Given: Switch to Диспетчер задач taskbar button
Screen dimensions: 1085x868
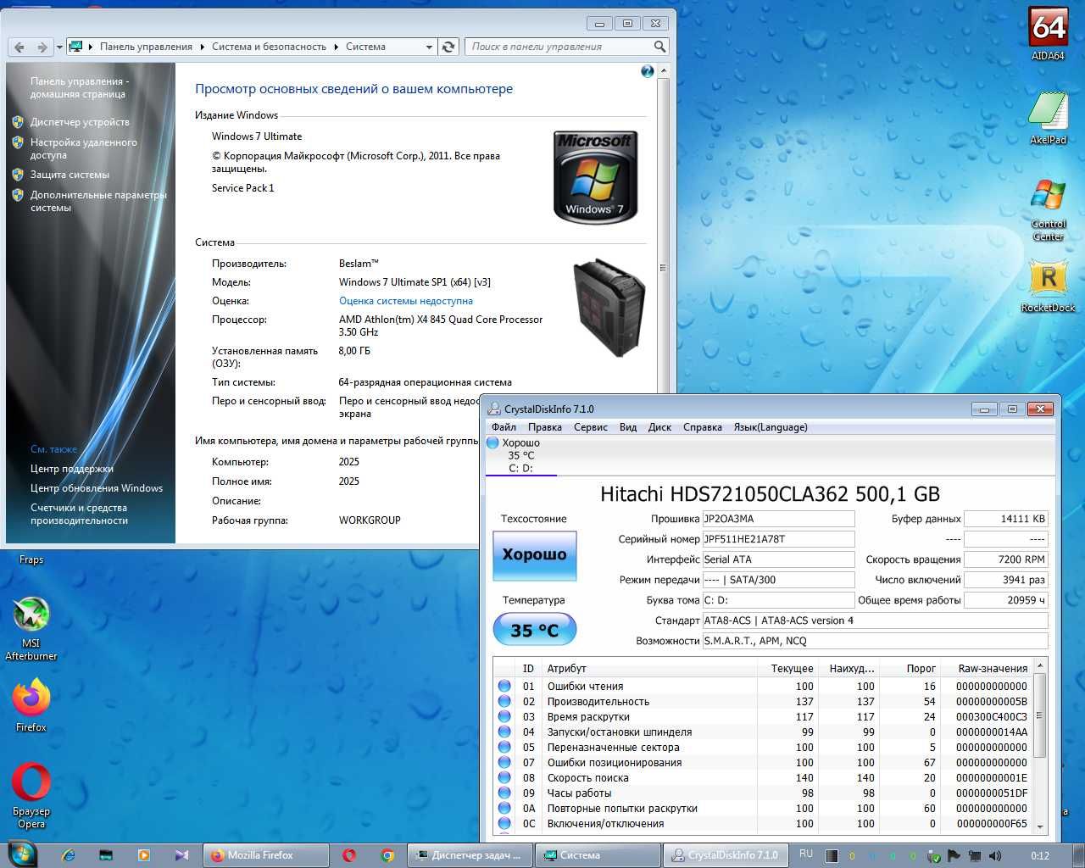Looking at the screenshot, I should 470,855.
